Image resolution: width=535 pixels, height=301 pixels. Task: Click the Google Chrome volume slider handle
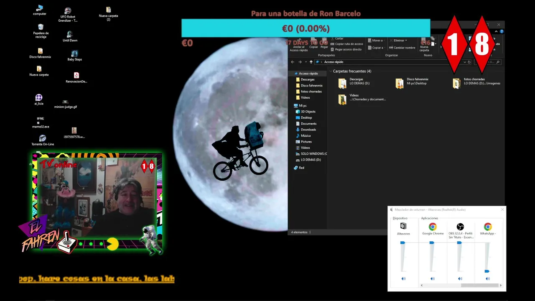click(432, 242)
